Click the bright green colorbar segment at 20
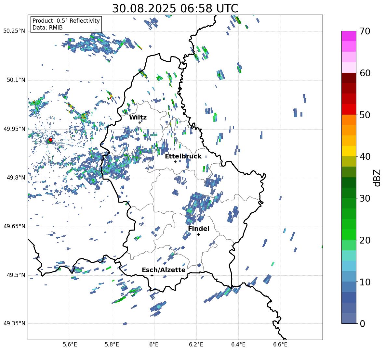The image size is (385, 351). (349, 234)
